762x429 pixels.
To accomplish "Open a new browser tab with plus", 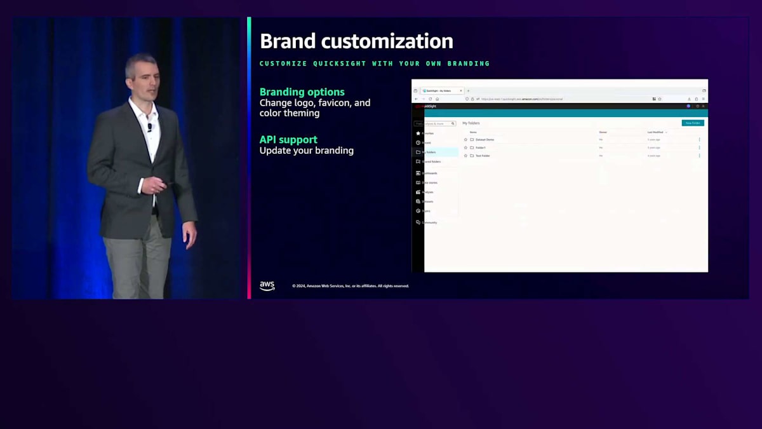I will [469, 91].
